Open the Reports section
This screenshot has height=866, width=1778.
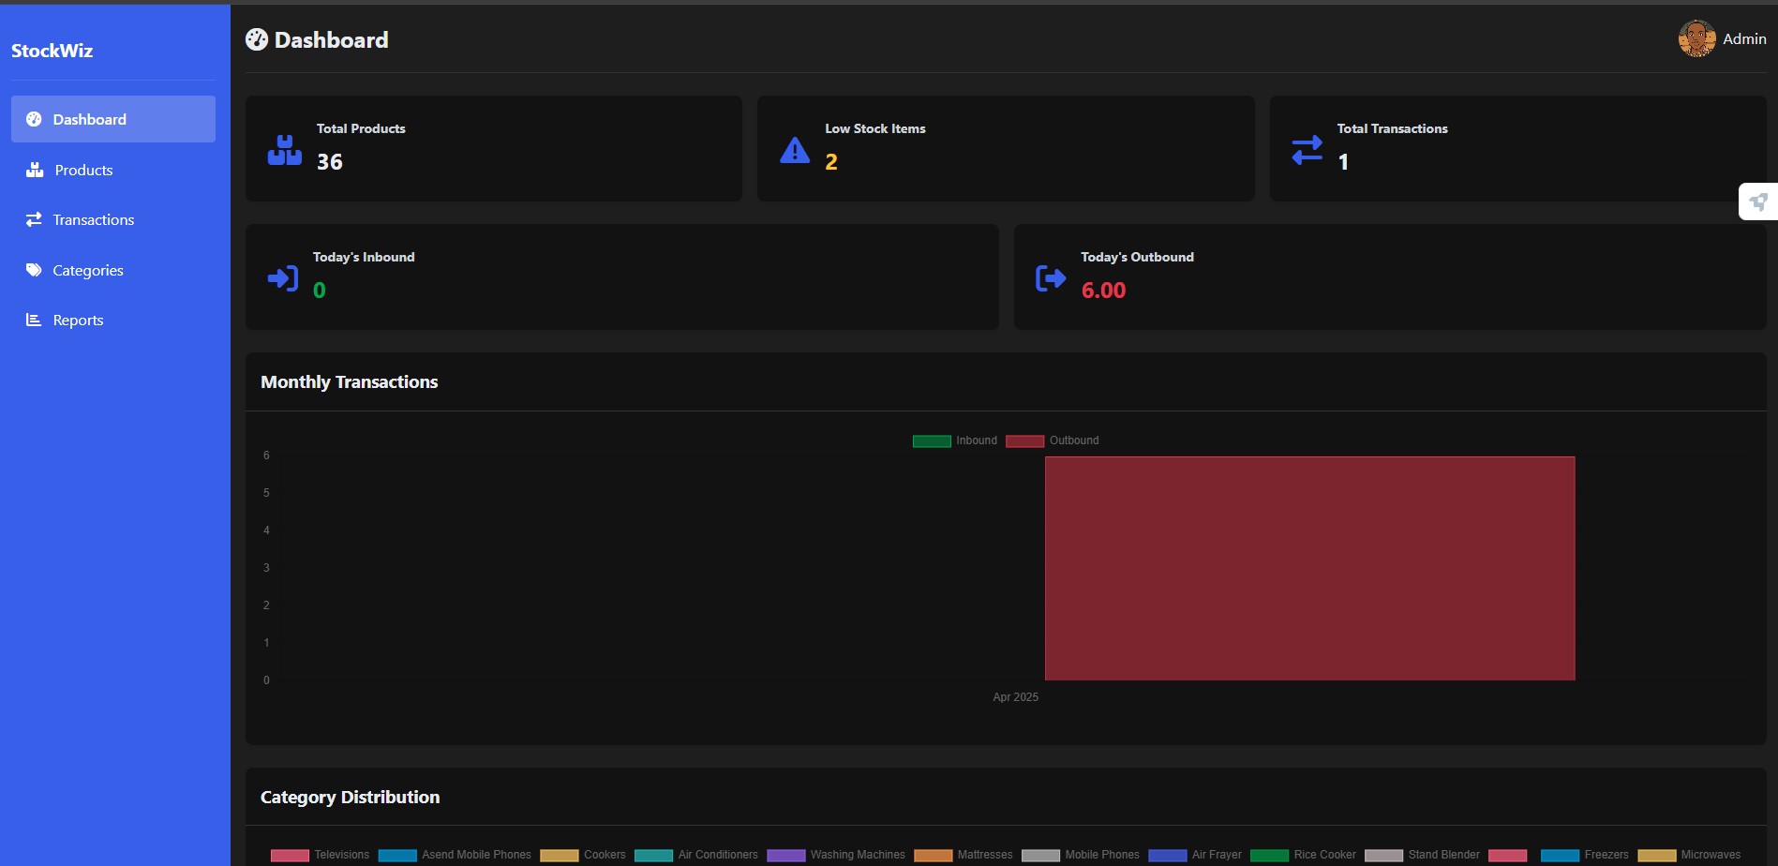point(113,320)
